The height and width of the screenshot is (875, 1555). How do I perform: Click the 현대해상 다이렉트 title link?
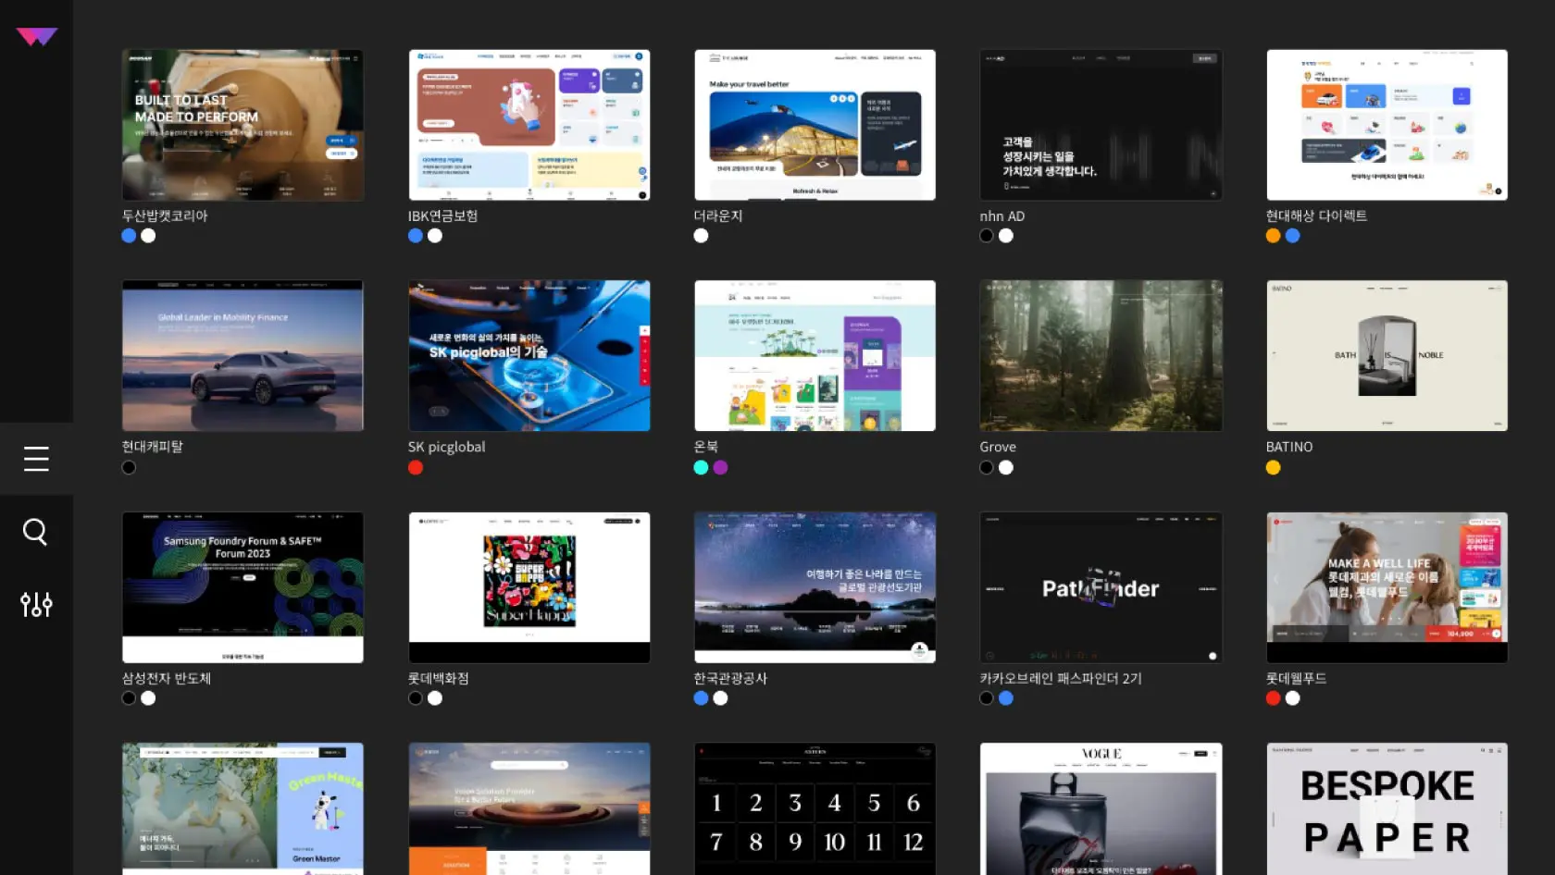point(1315,216)
